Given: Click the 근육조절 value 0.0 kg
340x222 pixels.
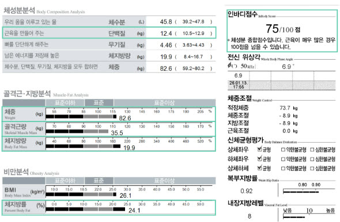Looking at the screenshot, I should 290,131.
